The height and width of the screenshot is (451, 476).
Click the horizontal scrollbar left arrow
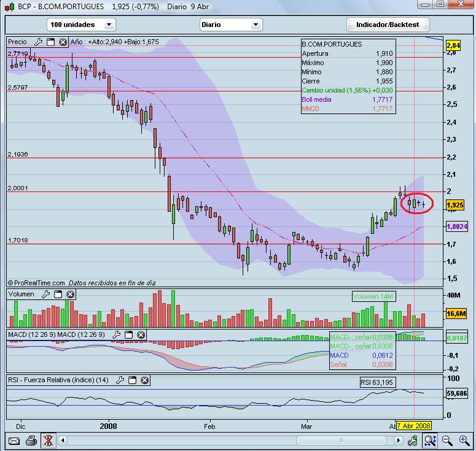click(x=63, y=440)
